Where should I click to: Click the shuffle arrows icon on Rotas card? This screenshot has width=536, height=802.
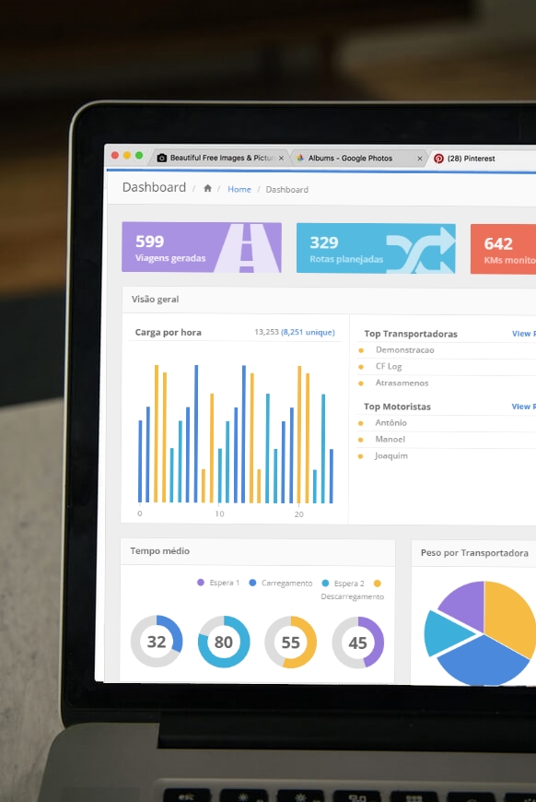pyautogui.click(x=421, y=250)
